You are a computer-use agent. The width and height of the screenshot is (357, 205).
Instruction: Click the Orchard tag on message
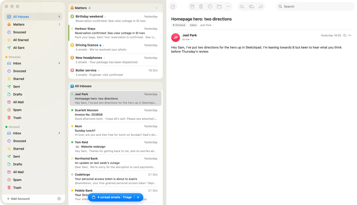(179, 25)
